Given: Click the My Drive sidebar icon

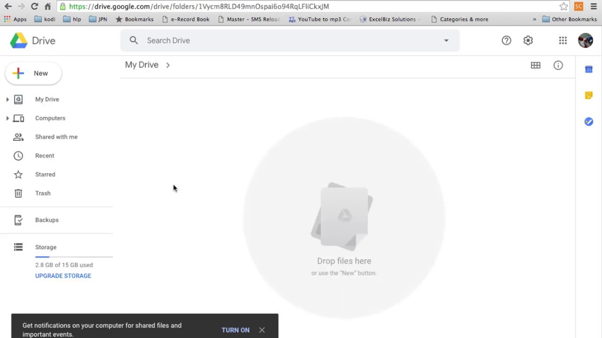Looking at the screenshot, I should [18, 99].
